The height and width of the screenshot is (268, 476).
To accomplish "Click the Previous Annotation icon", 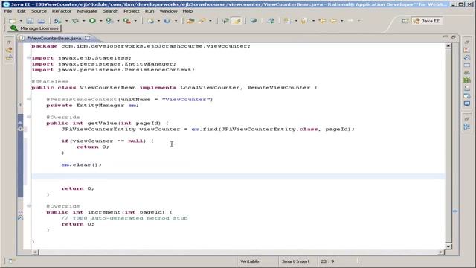I will coord(304,21).
